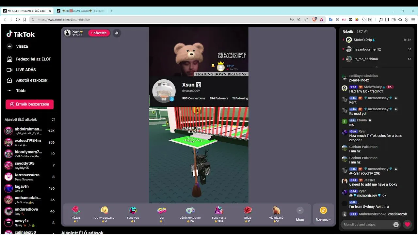Click AmberNotBrooke joined notice

(375, 214)
